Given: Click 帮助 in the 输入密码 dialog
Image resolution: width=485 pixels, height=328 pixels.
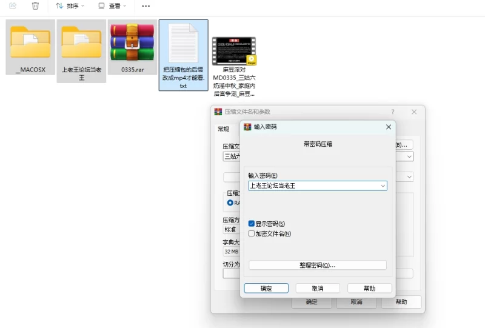Looking at the screenshot, I should pos(370,289).
